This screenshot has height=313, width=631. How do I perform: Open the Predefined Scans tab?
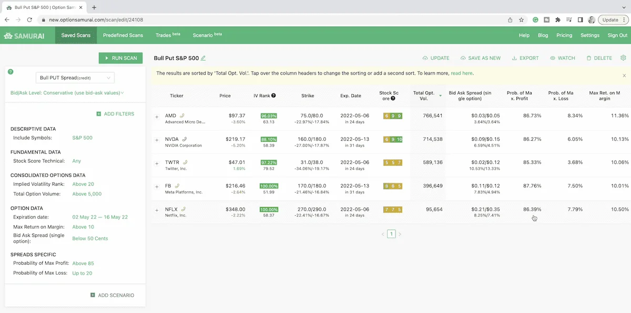123,36
